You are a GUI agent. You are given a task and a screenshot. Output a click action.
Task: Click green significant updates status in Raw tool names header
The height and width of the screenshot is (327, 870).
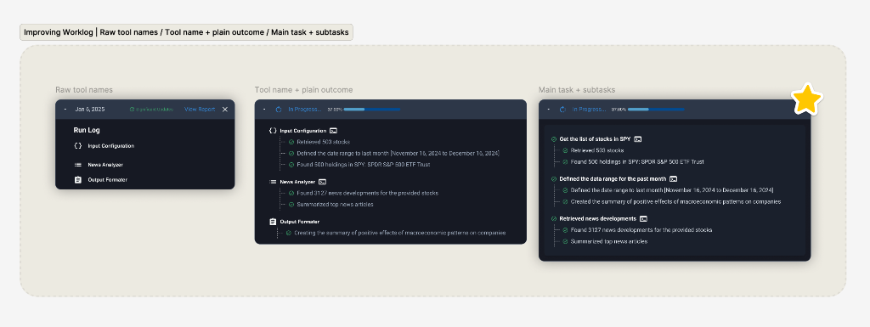tap(151, 110)
